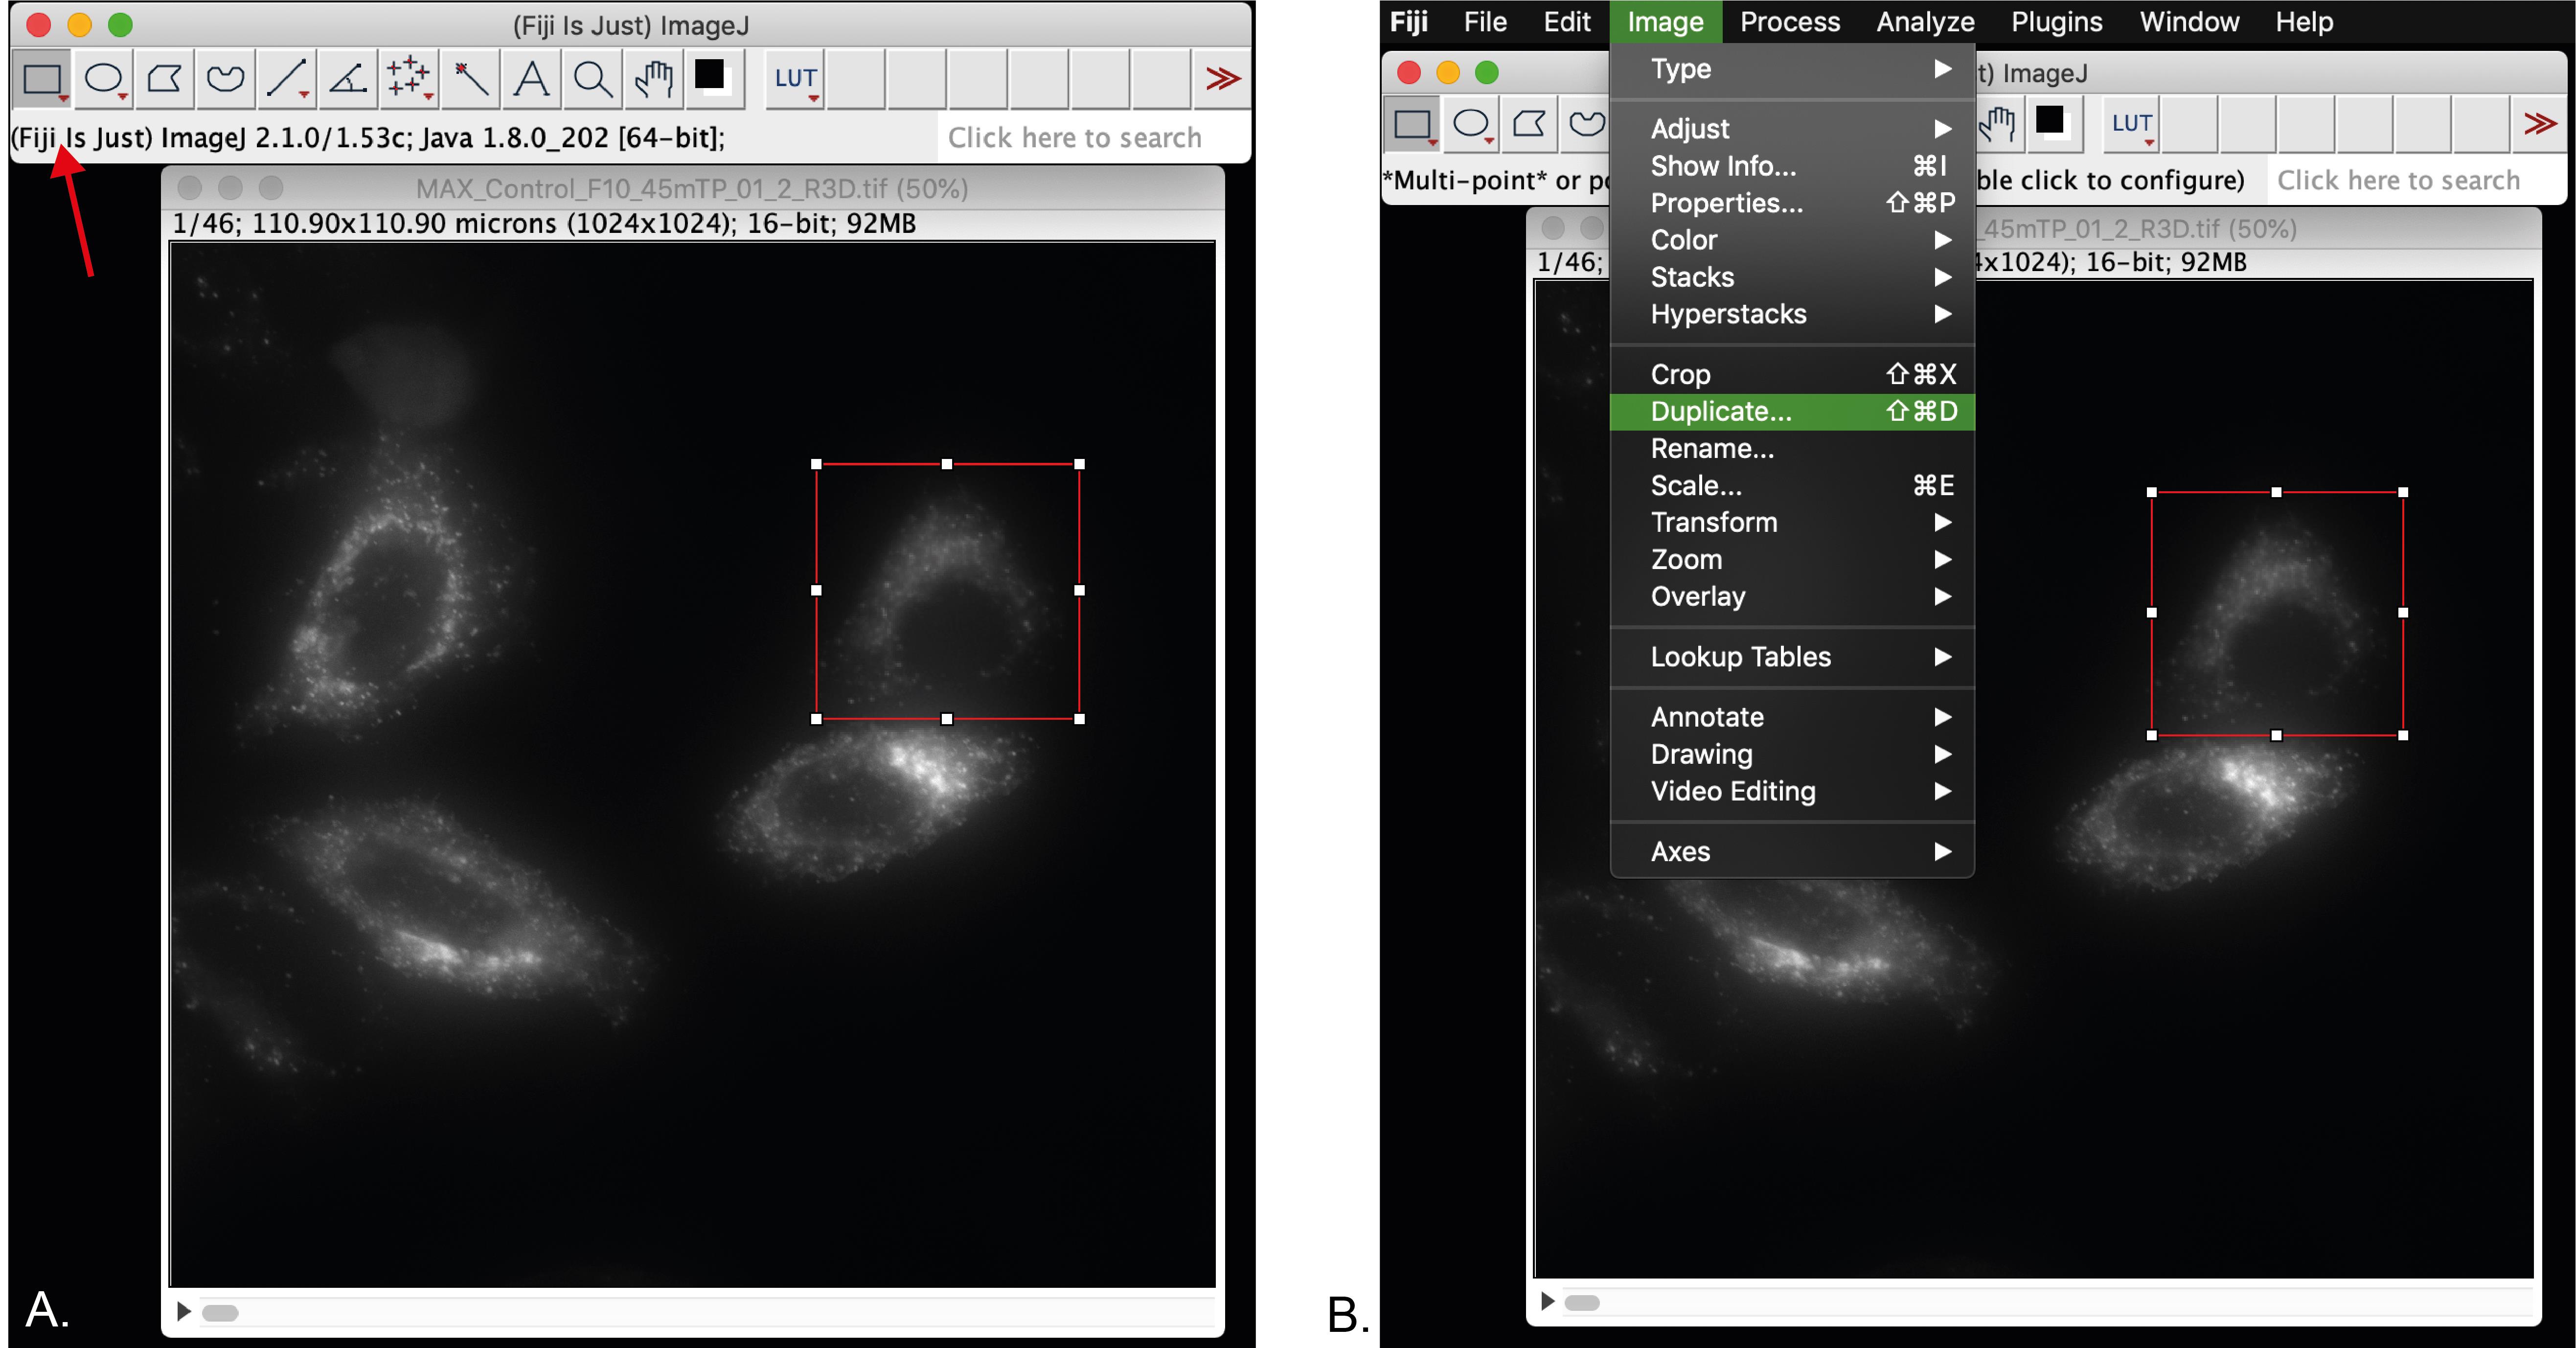Expand the Hyperstacks submenu
2576x1348 pixels.
tap(1792, 314)
